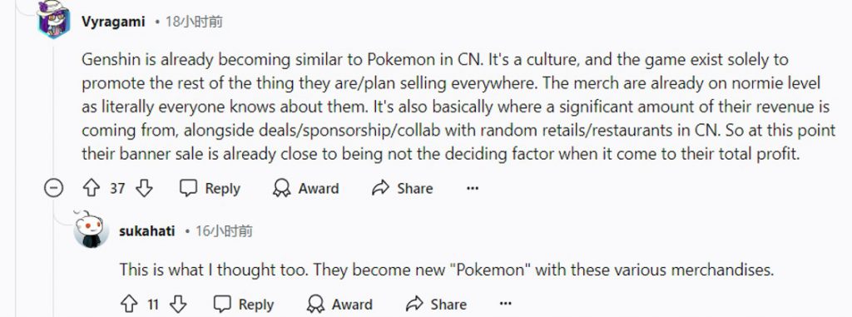Downvote Vyragami's comment
This screenshot has width=852, height=317.
(144, 188)
